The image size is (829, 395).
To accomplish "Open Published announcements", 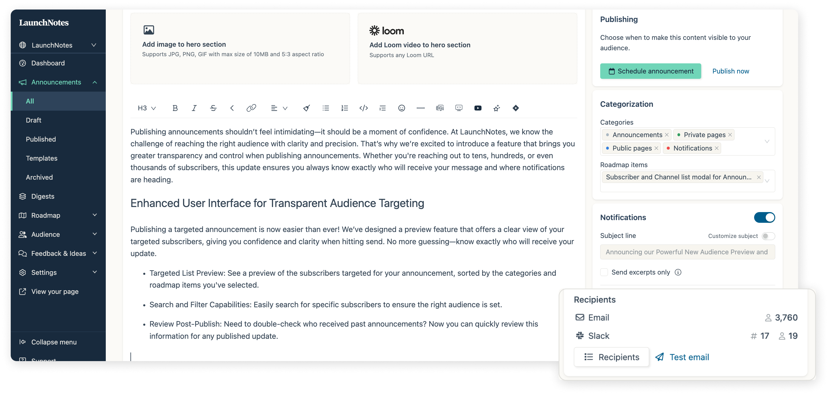I will (x=58, y=139).
